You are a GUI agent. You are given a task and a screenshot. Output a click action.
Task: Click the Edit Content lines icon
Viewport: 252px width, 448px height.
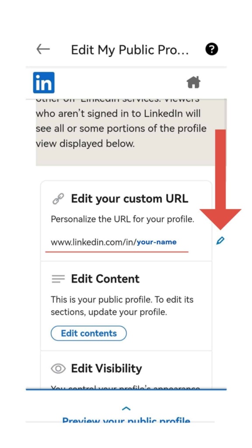tap(58, 279)
